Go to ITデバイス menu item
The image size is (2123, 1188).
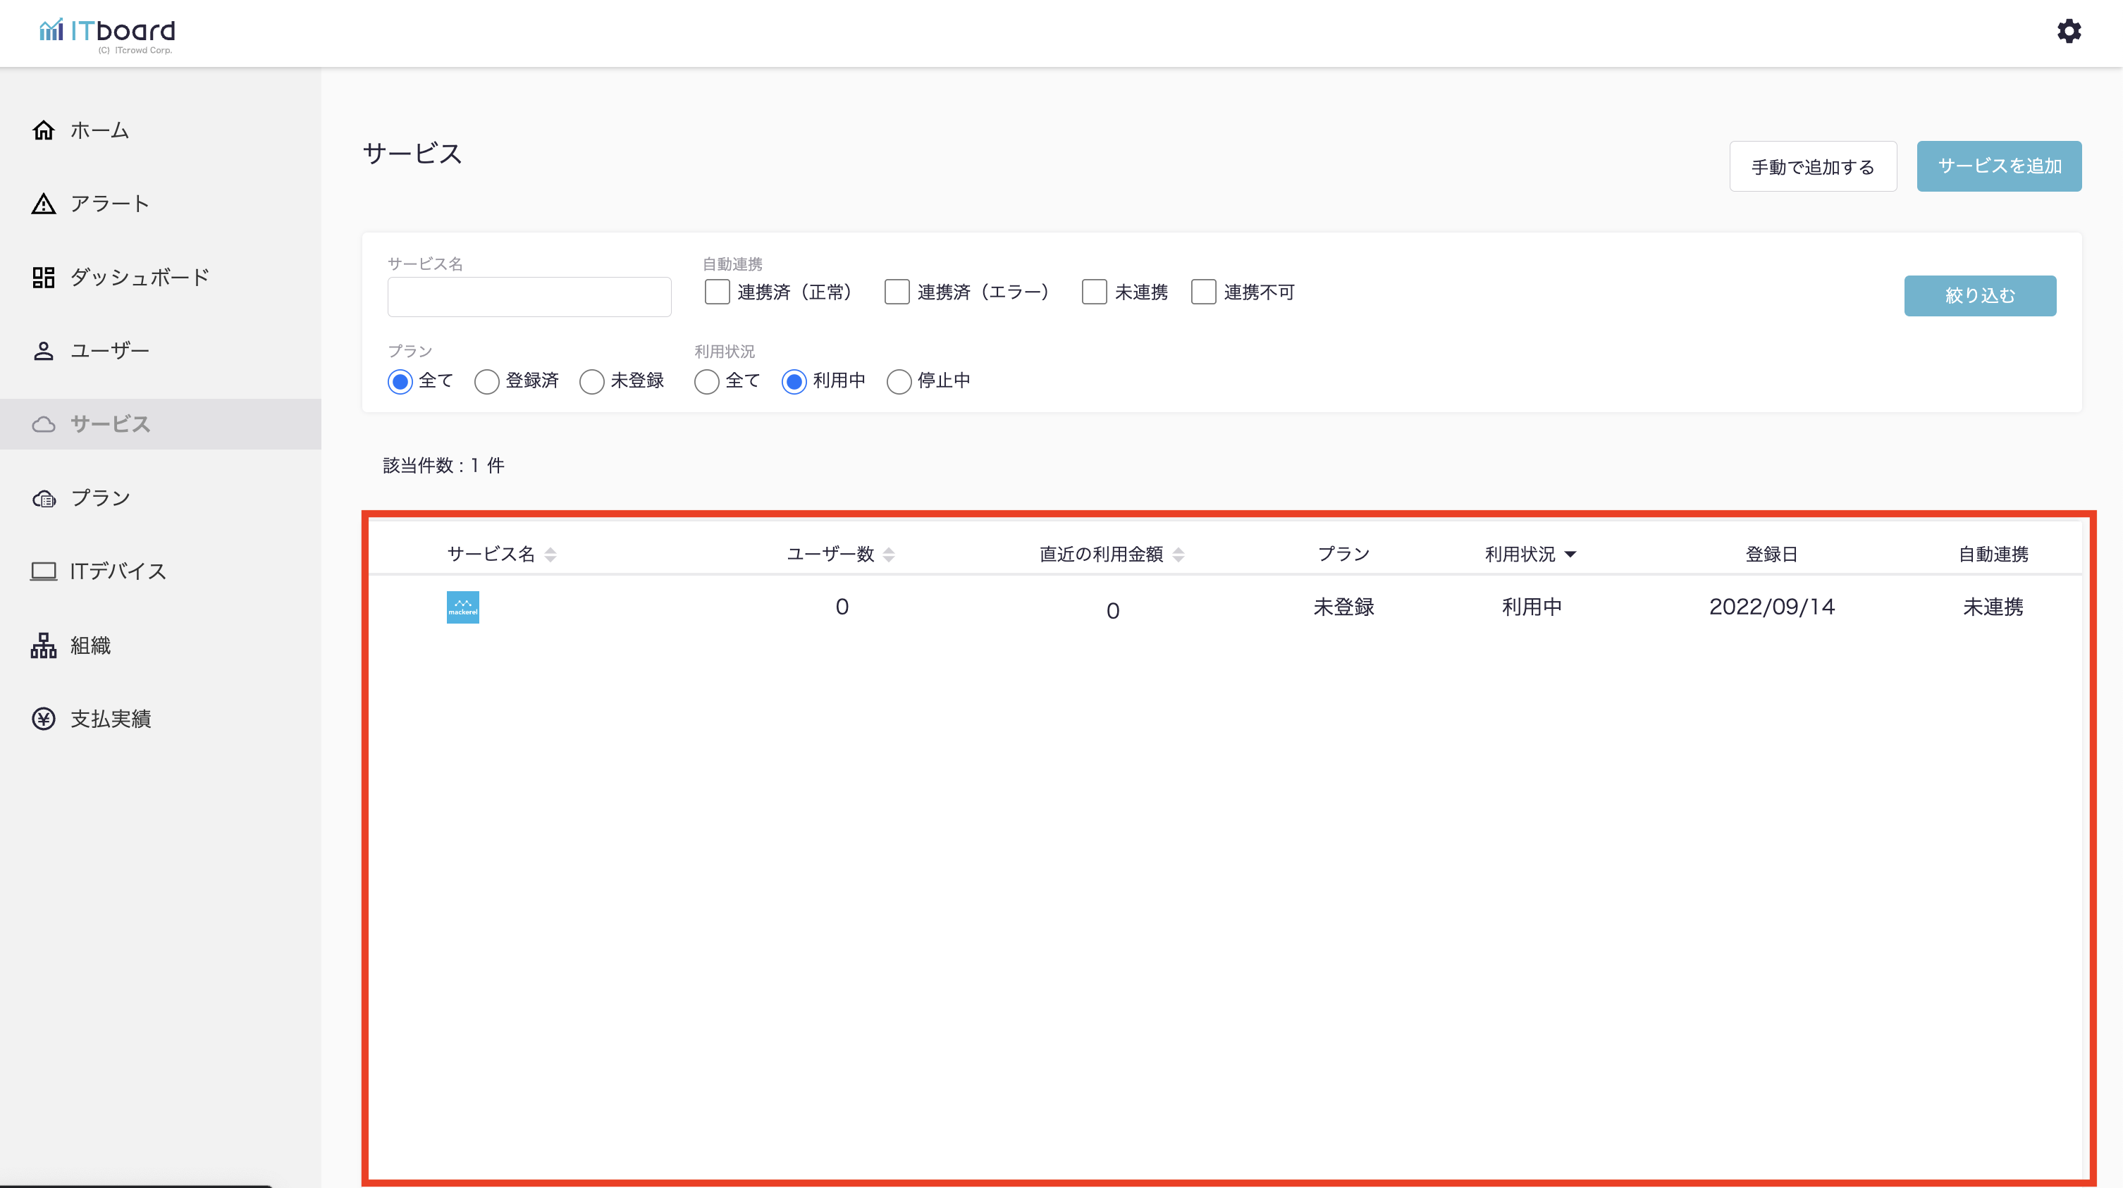pos(118,571)
